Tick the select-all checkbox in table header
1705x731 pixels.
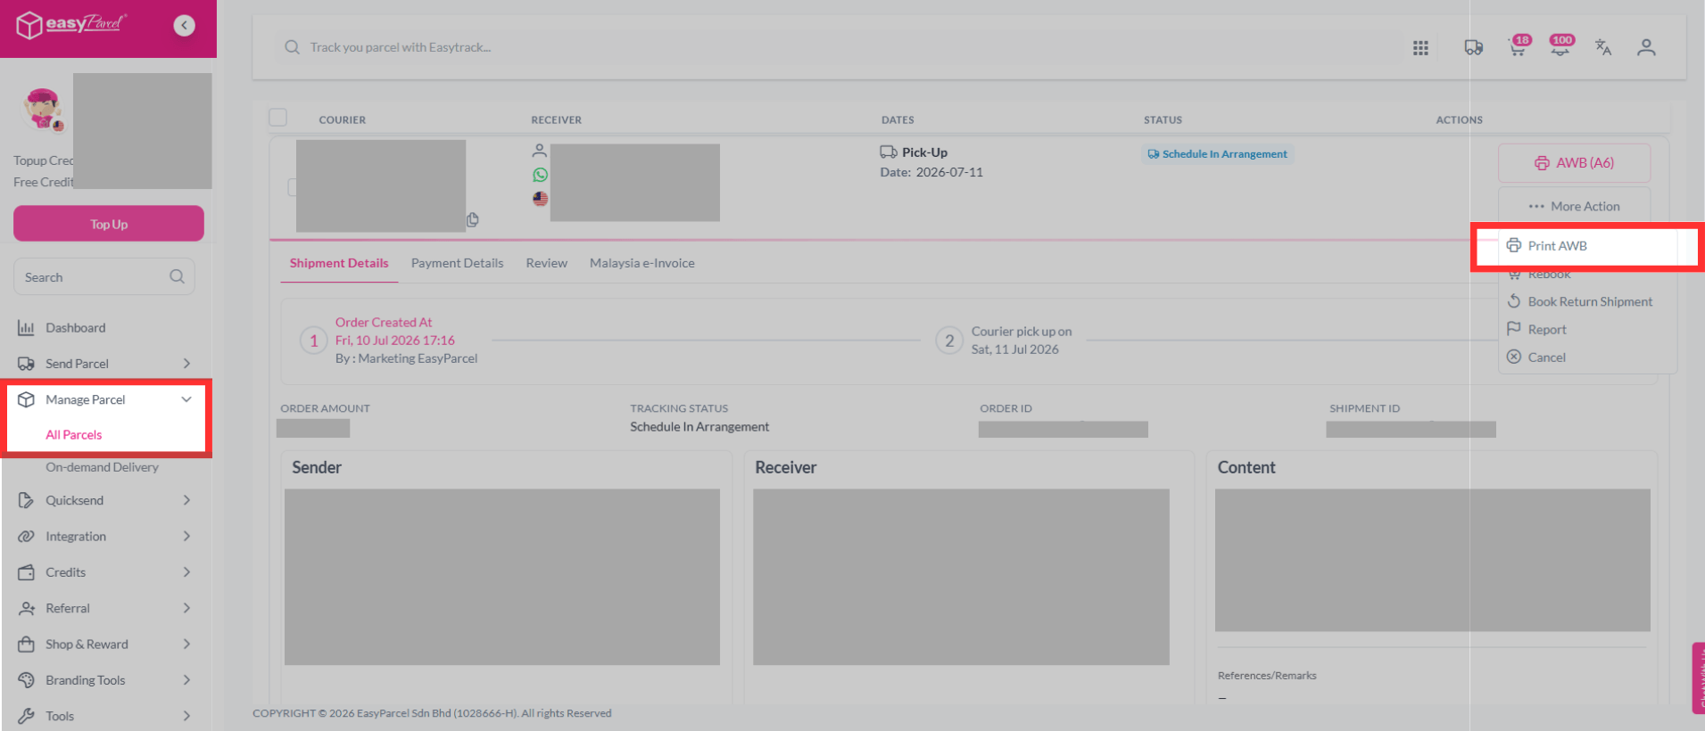tap(278, 118)
